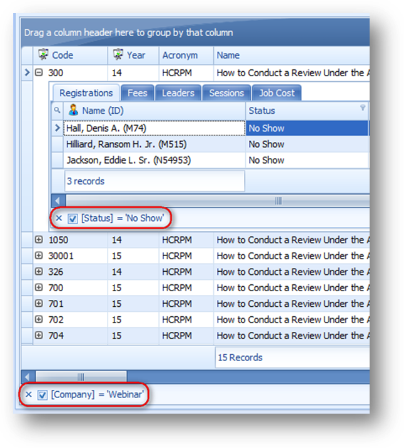Screen dimensions: 404x448
Task: Click No Show status for Jackson, Eddie
Action: coord(307,160)
